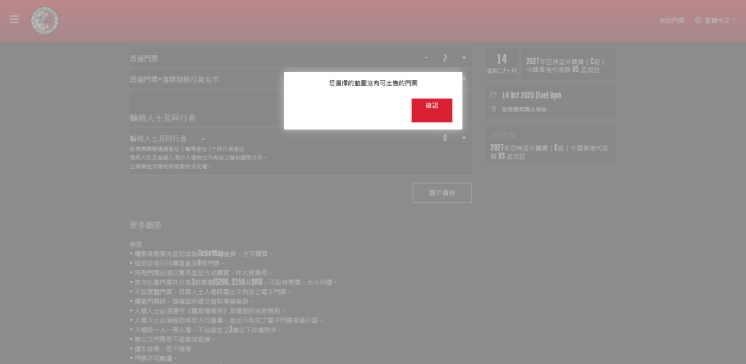Select the date tile showing 14
This screenshot has width=746, height=364.
tap(501, 64)
